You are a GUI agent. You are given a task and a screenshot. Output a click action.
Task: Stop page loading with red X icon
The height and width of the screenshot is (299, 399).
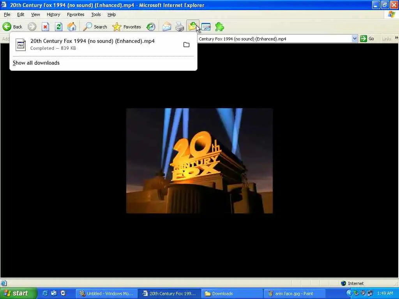pyautogui.click(x=45, y=27)
